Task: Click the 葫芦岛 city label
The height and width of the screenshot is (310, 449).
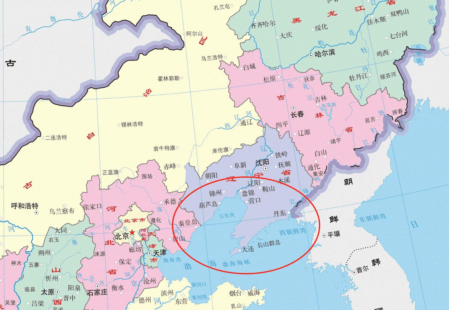Action: (x=208, y=205)
